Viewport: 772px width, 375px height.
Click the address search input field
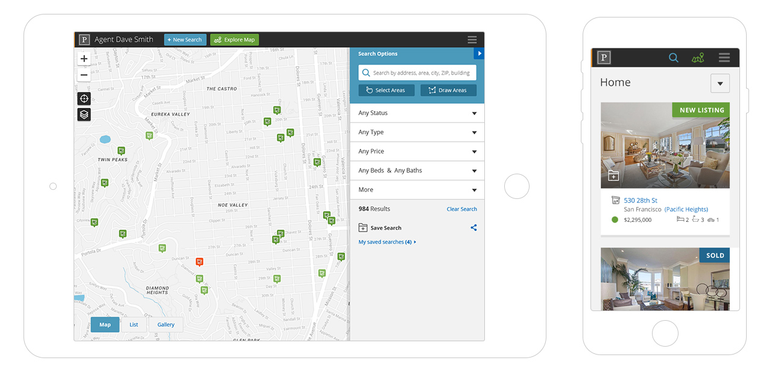click(x=421, y=73)
